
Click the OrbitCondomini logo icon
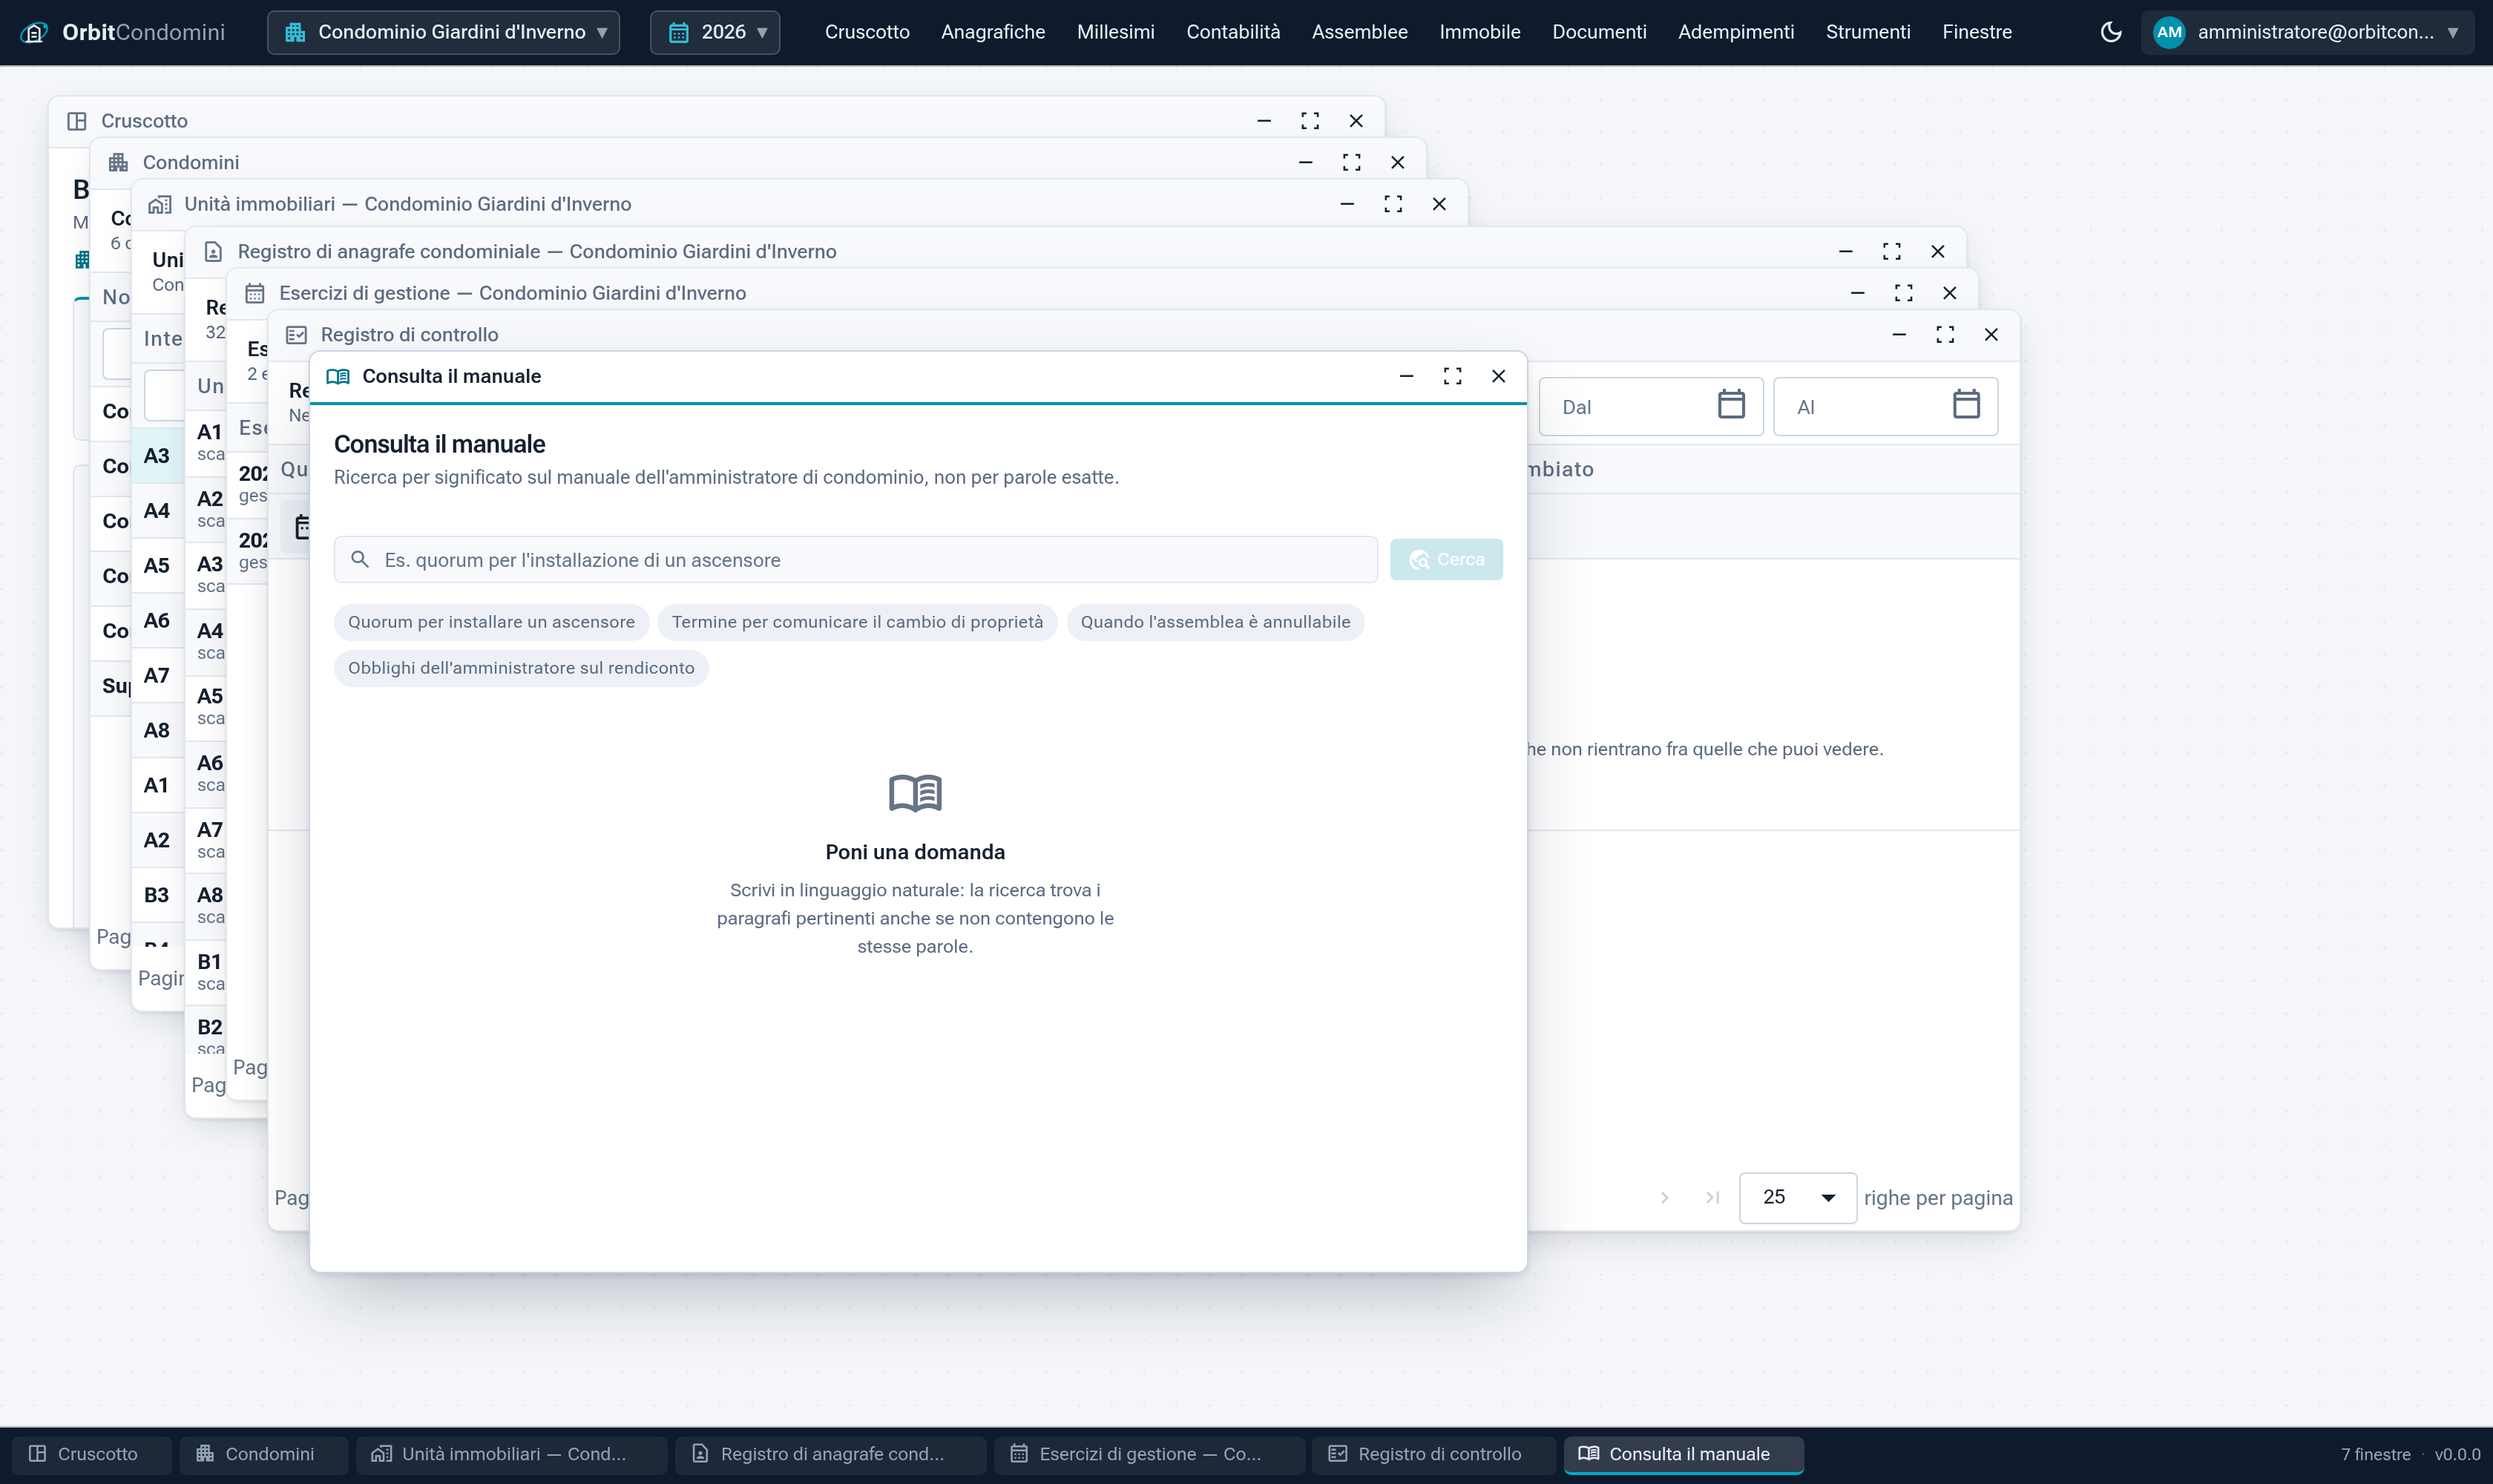pyautogui.click(x=35, y=32)
